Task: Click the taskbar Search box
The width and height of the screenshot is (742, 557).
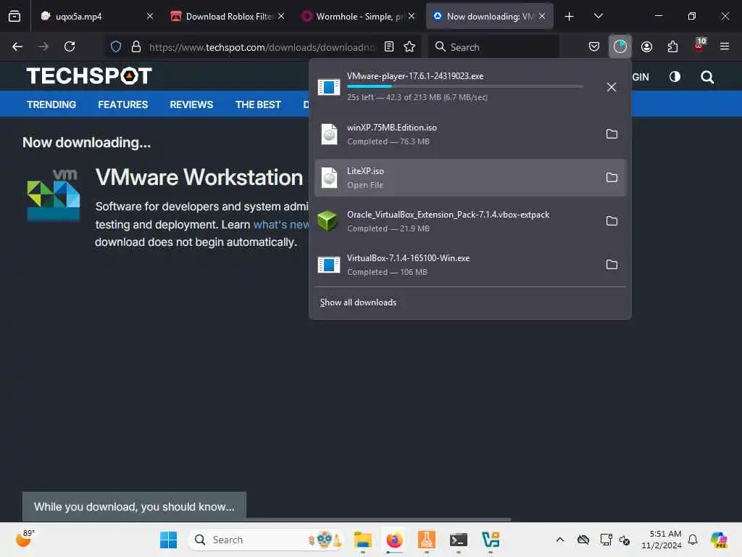Action: 266,540
